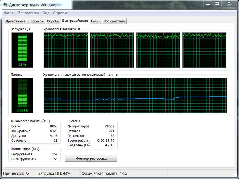The width and height of the screenshot is (239, 179).
Task: Open the Файл menu
Action: click(9, 13)
